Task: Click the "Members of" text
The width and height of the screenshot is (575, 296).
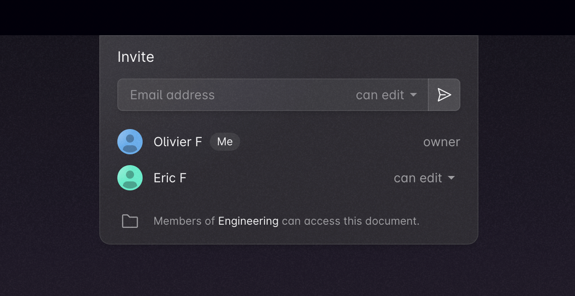Action: coord(184,221)
